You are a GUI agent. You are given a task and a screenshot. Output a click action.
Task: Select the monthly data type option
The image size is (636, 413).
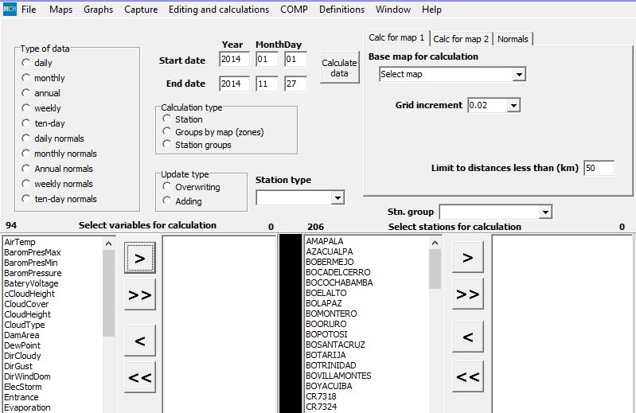click(x=26, y=78)
